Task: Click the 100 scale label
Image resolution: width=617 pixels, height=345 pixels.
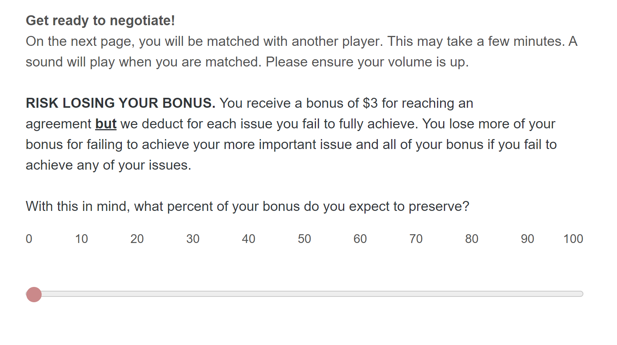Action: pos(573,239)
